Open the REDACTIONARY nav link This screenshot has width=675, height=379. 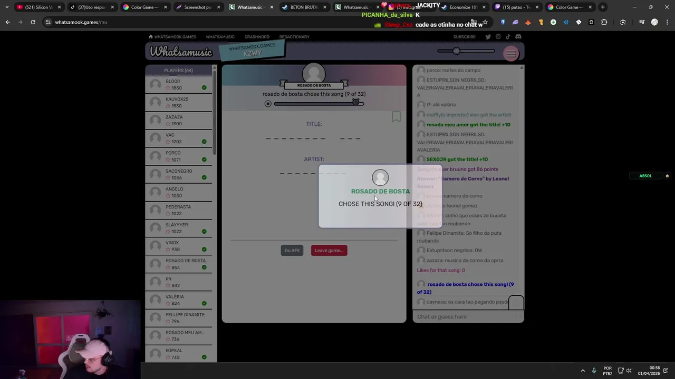[x=294, y=37]
